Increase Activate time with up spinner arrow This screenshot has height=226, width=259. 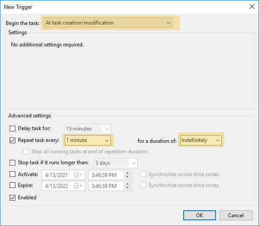click(x=127, y=173)
